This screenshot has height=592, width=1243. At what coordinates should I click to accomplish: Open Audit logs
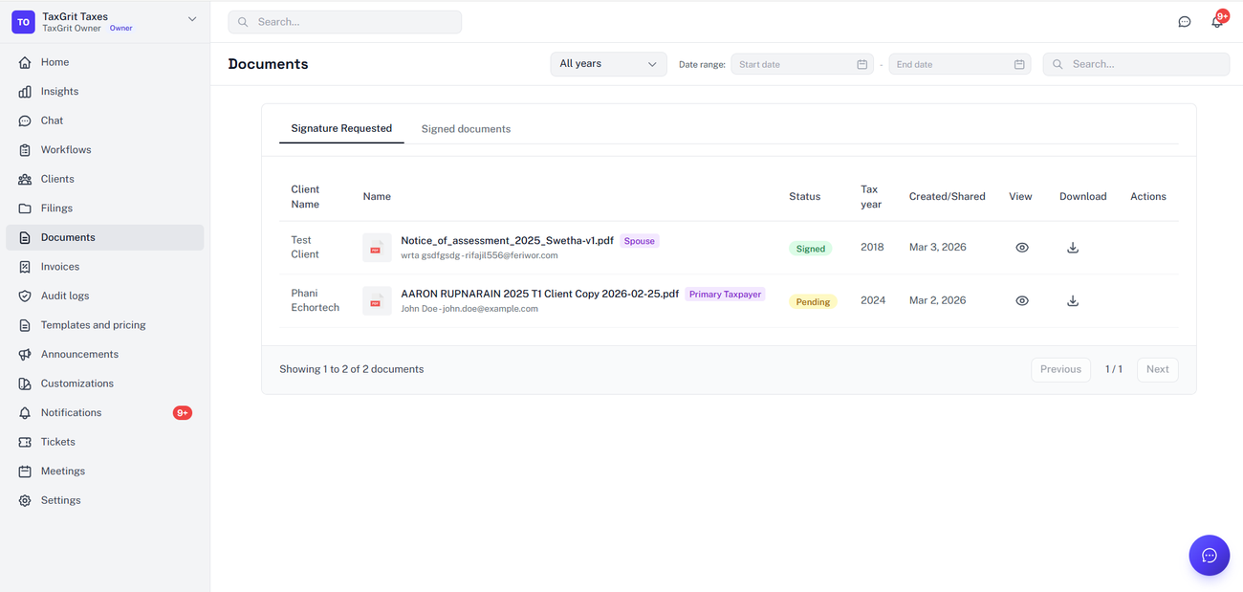point(104,296)
